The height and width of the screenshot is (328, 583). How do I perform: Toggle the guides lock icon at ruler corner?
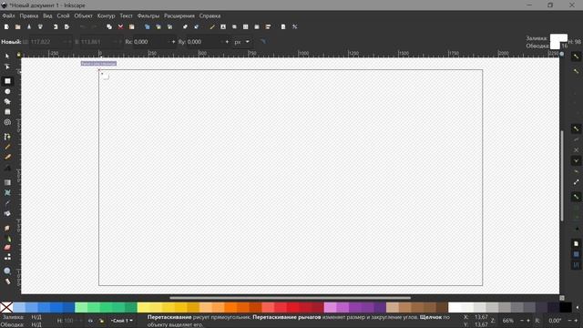[x=18, y=55]
